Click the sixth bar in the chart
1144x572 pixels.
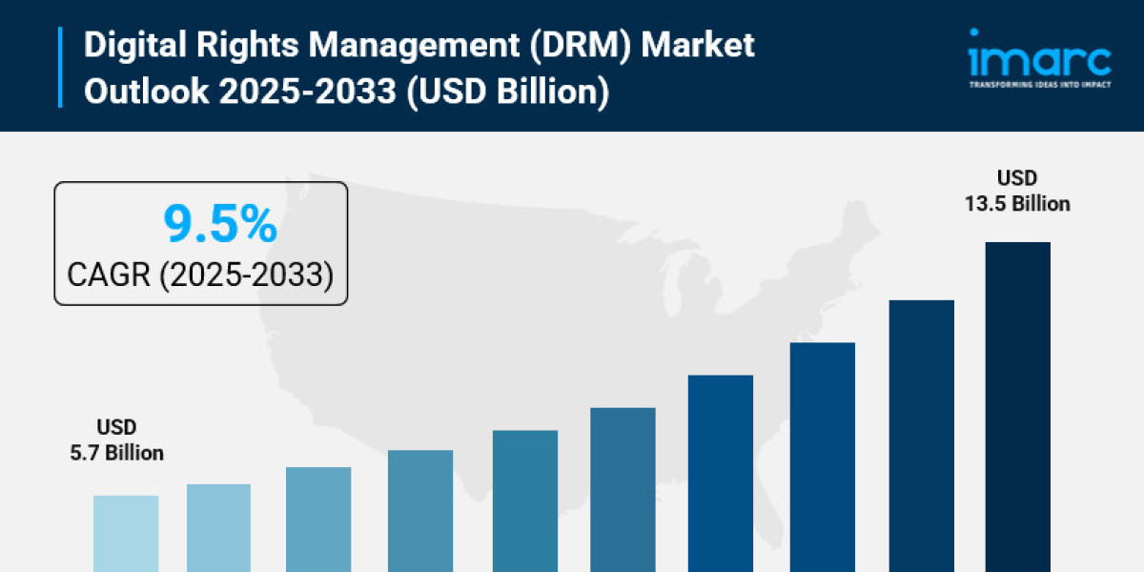click(623, 489)
